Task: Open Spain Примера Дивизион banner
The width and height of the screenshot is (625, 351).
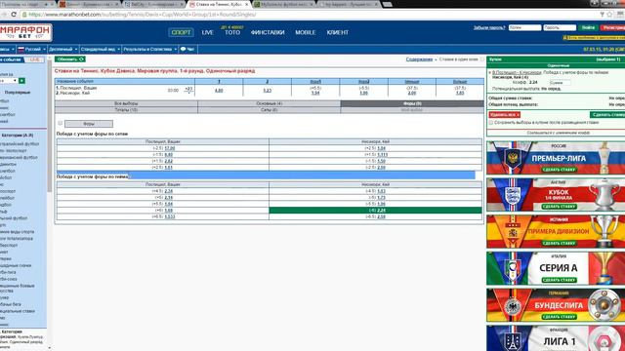Action: tap(556, 231)
